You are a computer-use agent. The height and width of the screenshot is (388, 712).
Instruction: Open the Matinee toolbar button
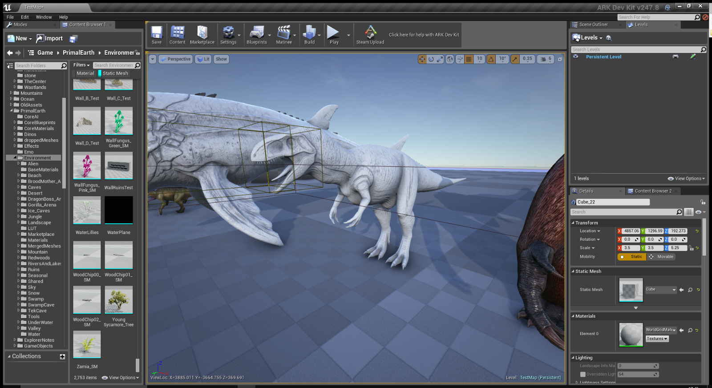[284, 35]
